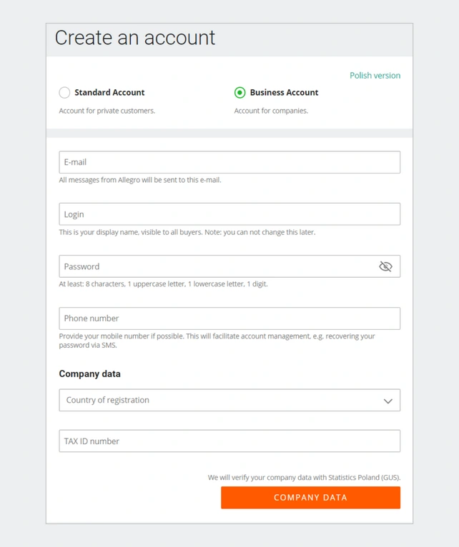
Task: Click the "Business Account" label text
Action: [284, 92]
